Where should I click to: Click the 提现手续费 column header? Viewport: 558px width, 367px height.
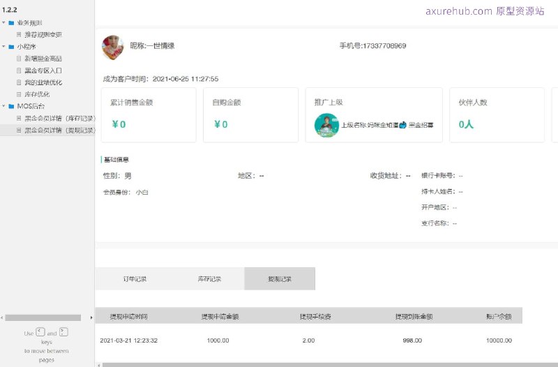tap(315, 317)
